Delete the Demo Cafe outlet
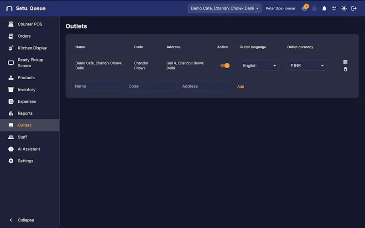The height and width of the screenshot is (228, 365). point(345,70)
